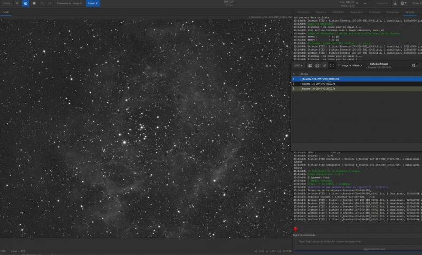Screen dimensions: 422x255
Task: Click the second list icon beside NBR dropdown
Action: coord(318,65)
